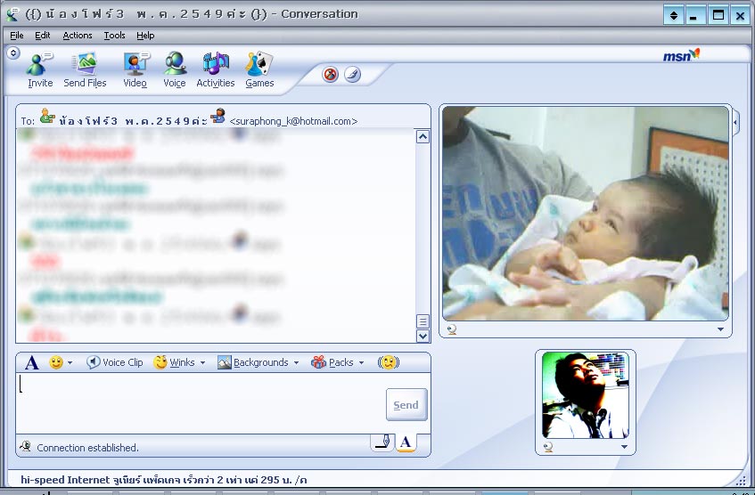
Task: Send a nudge with the shaking smiley
Action: tap(388, 362)
